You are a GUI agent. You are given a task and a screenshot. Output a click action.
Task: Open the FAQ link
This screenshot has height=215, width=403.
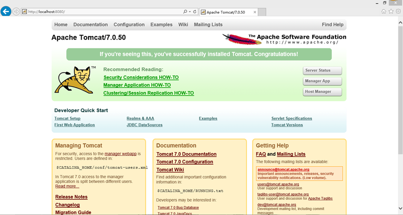(x=261, y=154)
